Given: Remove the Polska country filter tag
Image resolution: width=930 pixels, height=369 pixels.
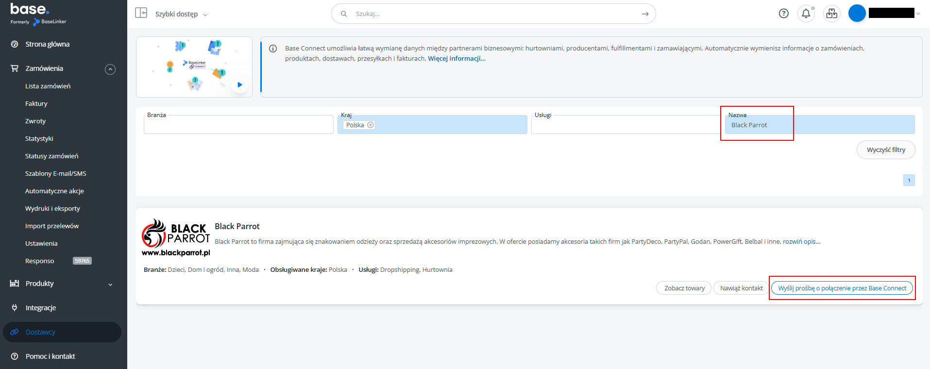Looking at the screenshot, I should (x=371, y=125).
